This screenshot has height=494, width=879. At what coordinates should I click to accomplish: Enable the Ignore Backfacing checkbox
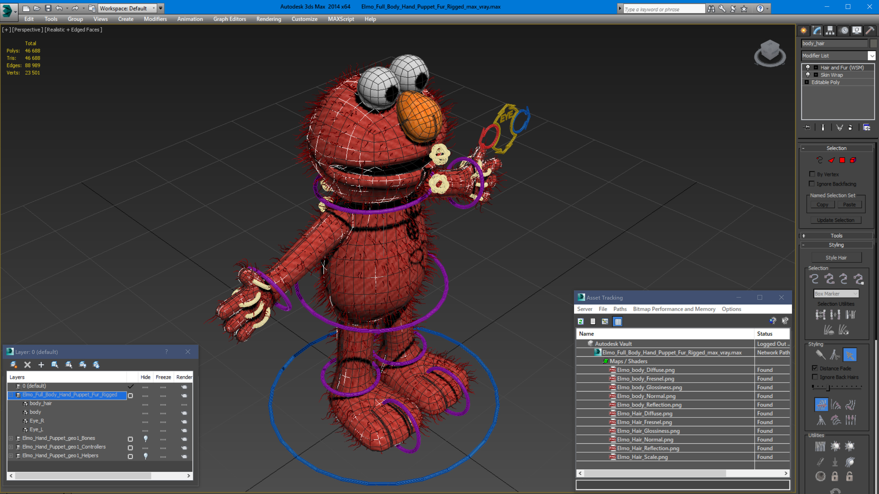point(812,184)
